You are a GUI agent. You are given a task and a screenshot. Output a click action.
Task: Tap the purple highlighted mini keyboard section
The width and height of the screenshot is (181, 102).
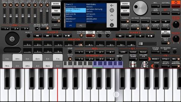click(108, 65)
